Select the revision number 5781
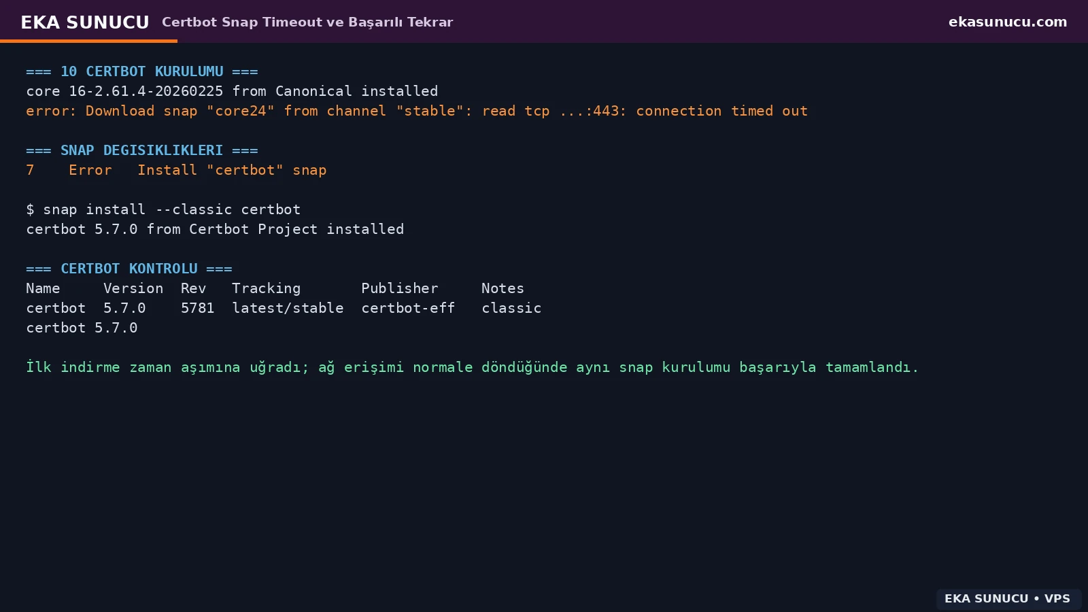Screen dimensions: 1088x612 [197, 308]
